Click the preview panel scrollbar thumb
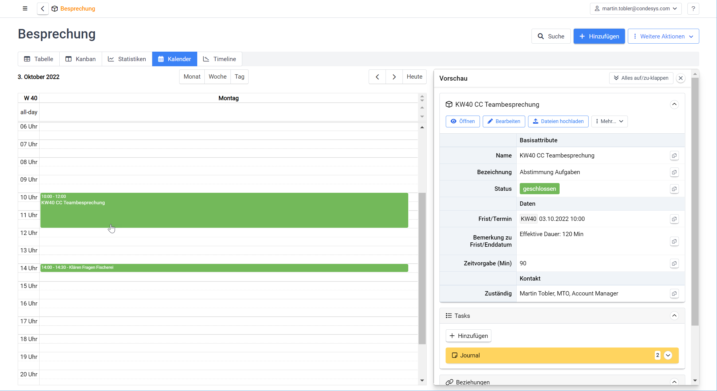 click(695, 201)
